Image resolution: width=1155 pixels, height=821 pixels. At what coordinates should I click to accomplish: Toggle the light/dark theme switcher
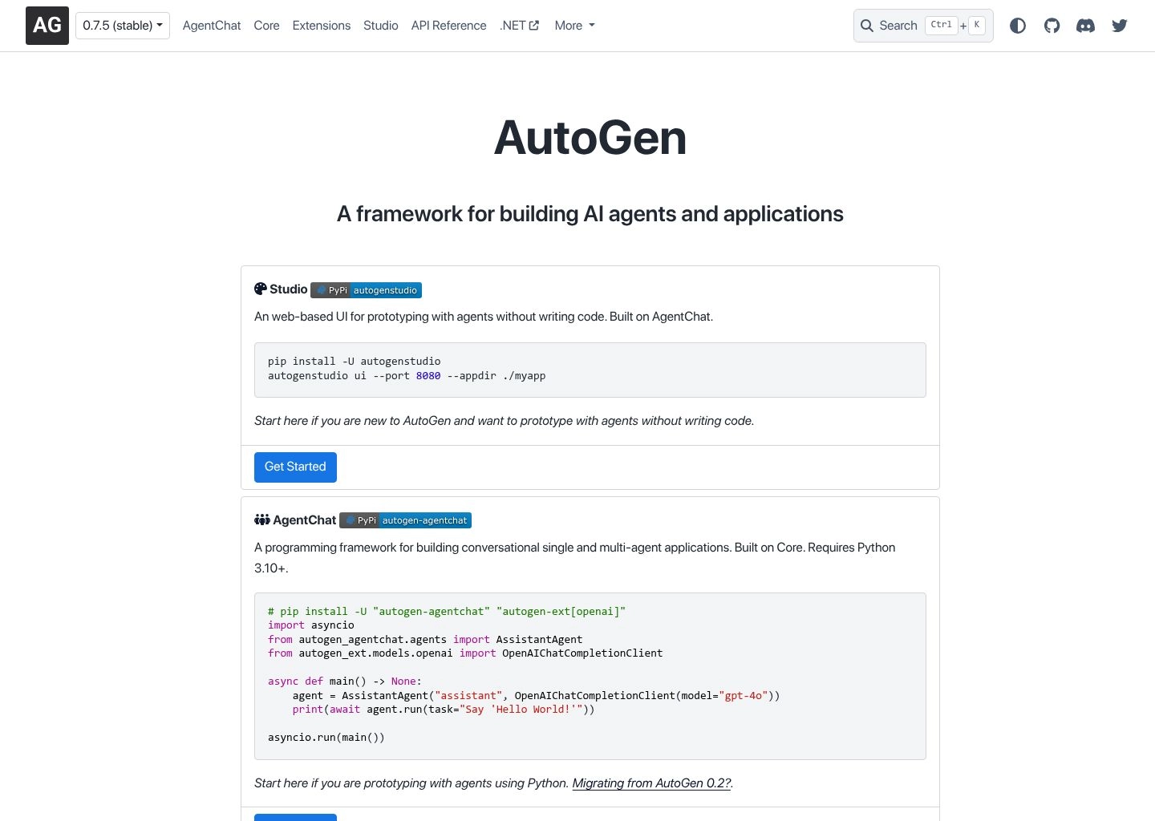click(x=1018, y=26)
